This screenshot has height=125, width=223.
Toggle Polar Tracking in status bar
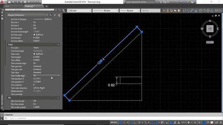pyautogui.click(x=139, y=123)
